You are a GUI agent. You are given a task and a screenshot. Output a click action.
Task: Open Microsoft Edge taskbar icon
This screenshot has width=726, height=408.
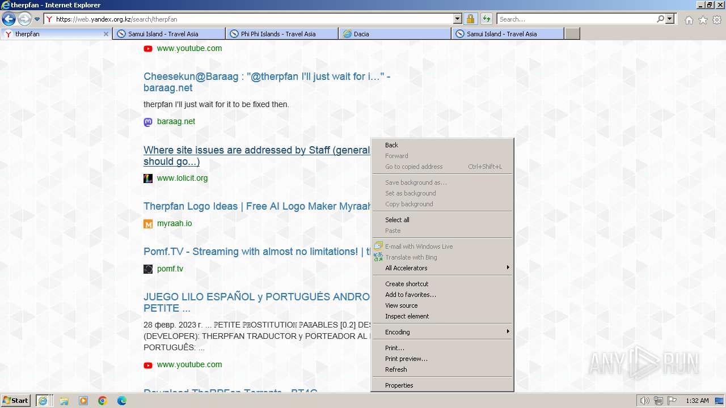(x=122, y=401)
